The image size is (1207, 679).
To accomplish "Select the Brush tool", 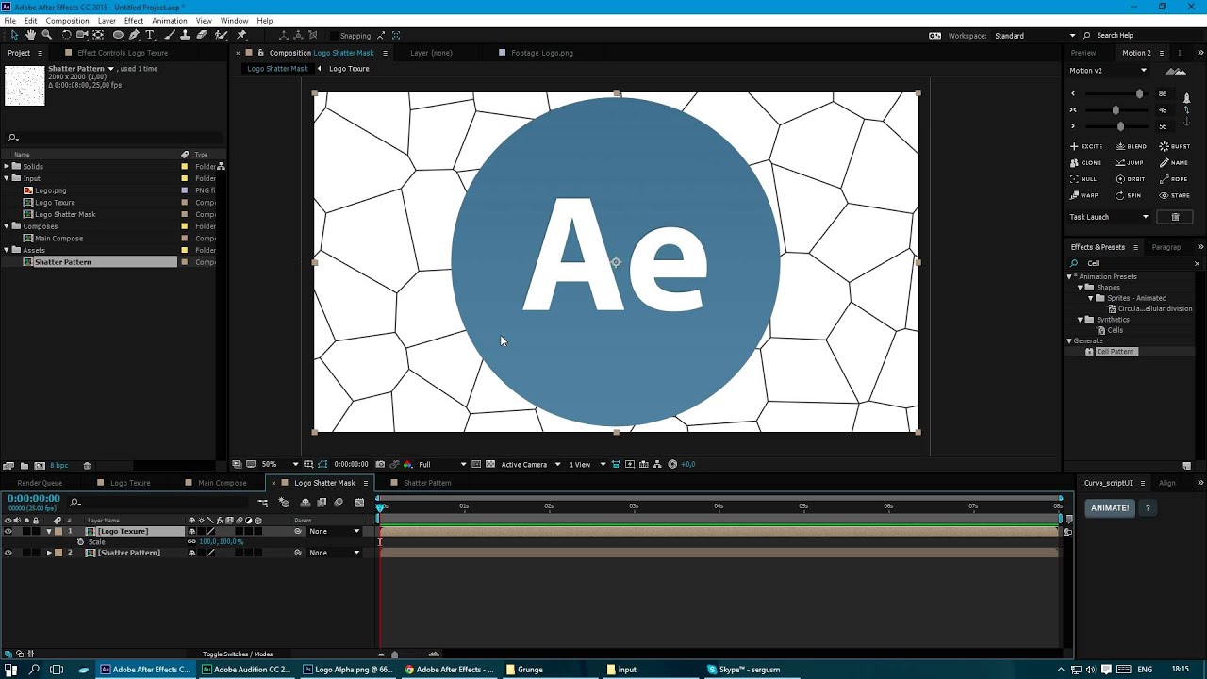I will pos(170,35).
